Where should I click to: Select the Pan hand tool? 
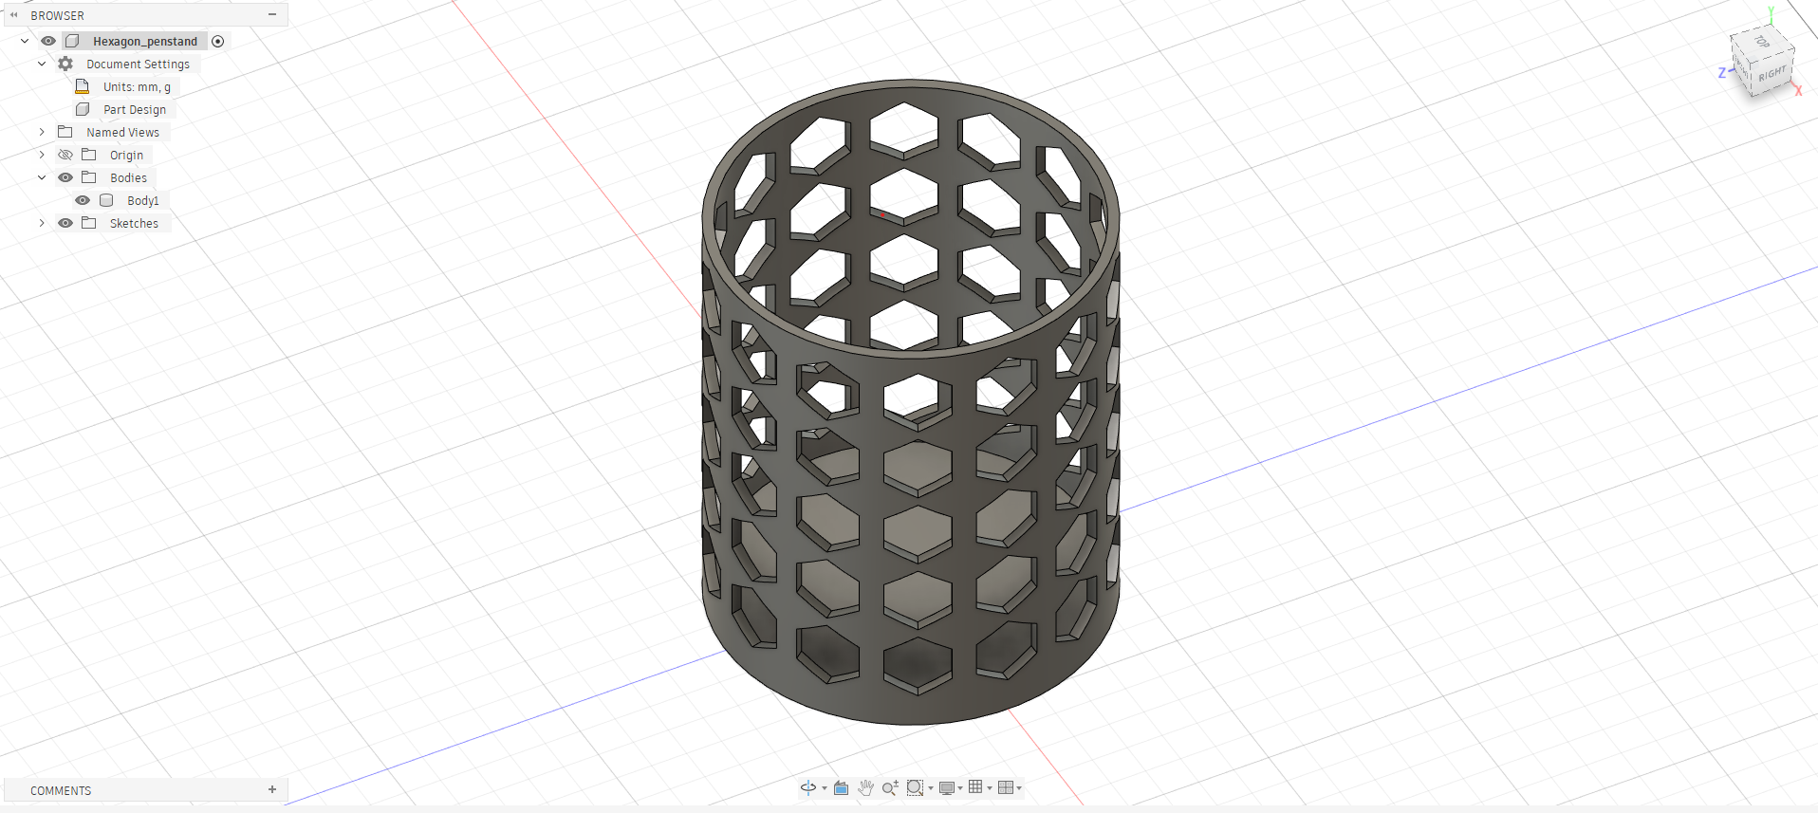point(865,787)
